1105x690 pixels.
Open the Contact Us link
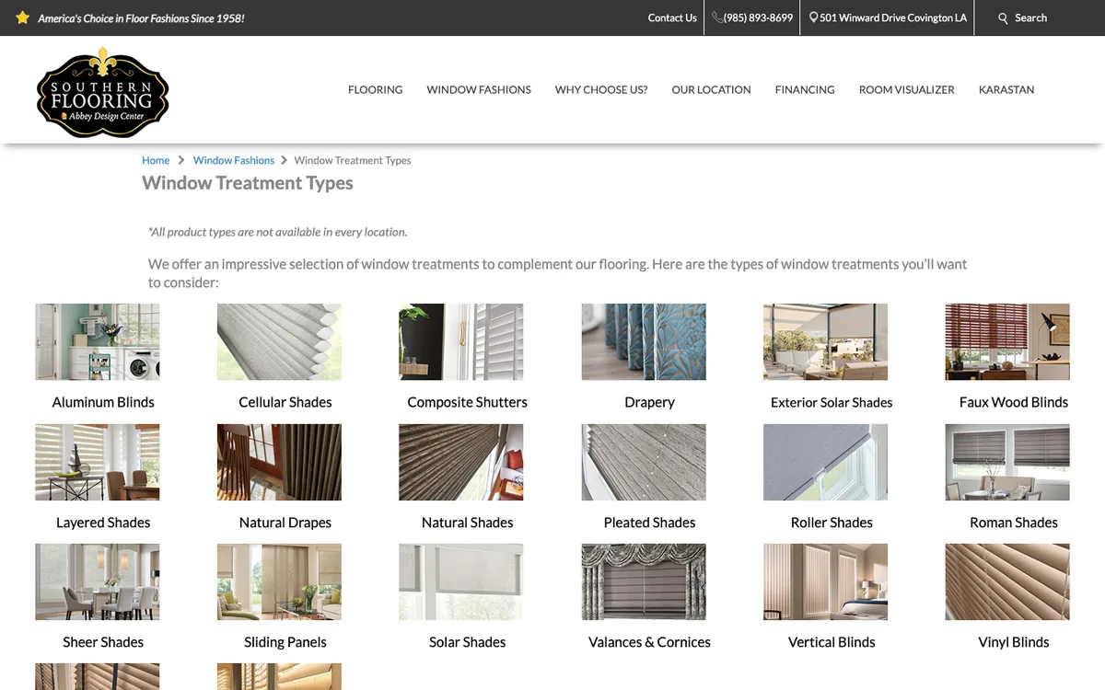click(672, 17)
